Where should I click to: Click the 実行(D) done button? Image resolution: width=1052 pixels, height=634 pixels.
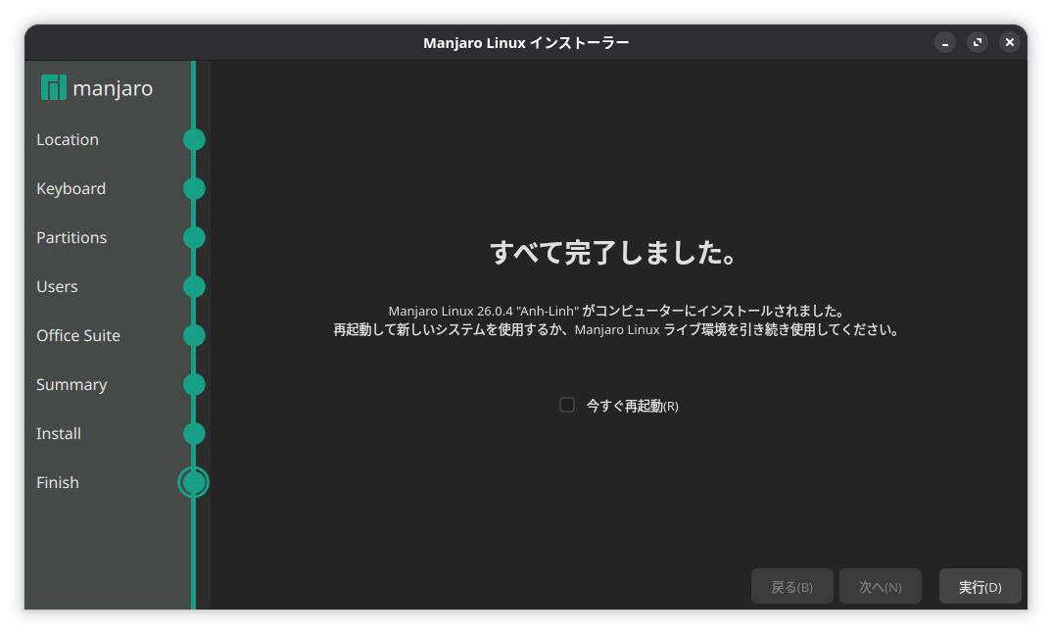980,586
